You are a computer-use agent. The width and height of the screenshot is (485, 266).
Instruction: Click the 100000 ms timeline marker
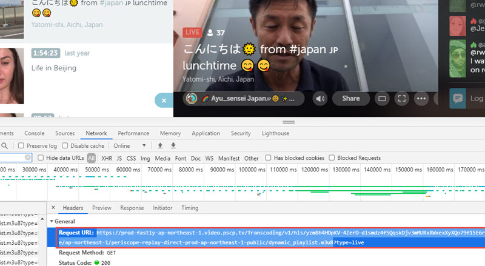(252, 170)
